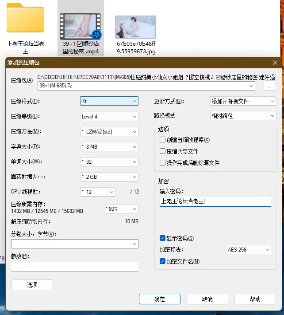
Task: Open the 单词大小 dropdown showing 32
Action: pos(109,162)
